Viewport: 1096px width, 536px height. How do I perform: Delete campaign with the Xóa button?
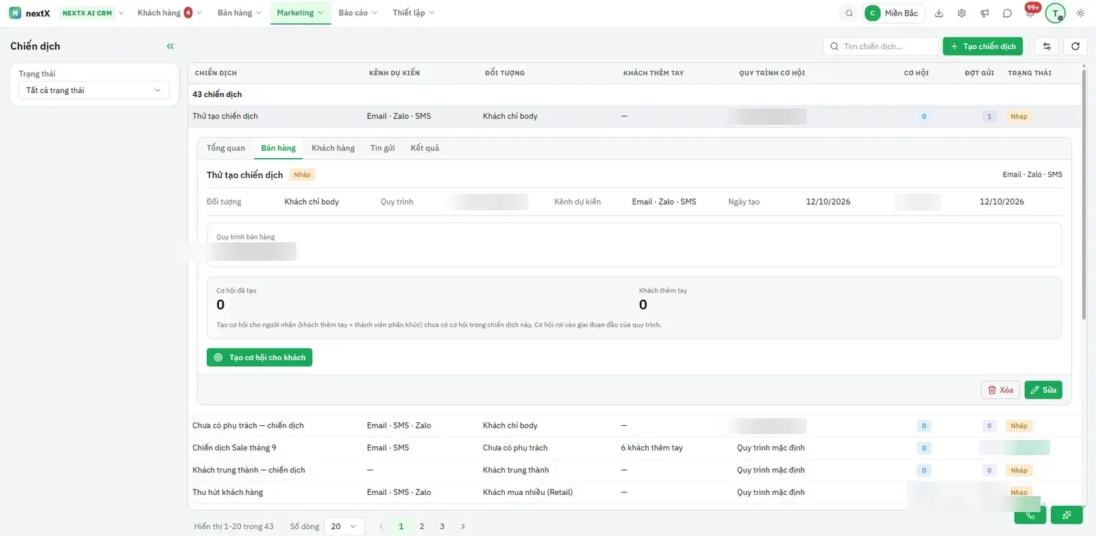(x=1001, y=390)
